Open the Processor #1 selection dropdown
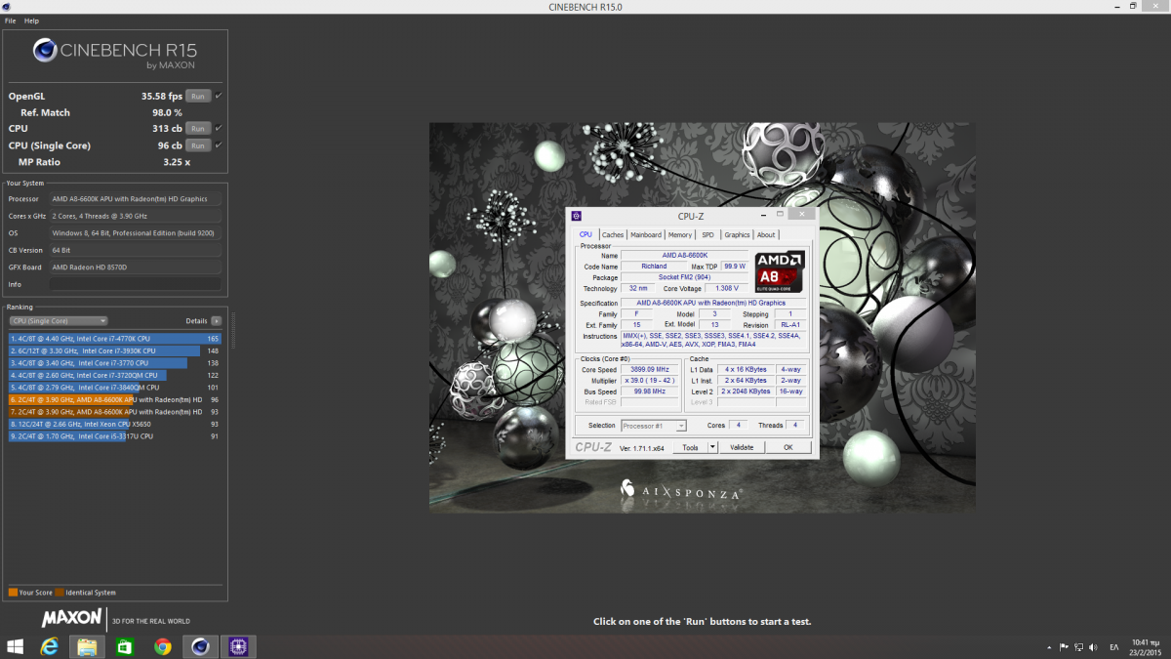1171x659 pixels. [653, 426]
